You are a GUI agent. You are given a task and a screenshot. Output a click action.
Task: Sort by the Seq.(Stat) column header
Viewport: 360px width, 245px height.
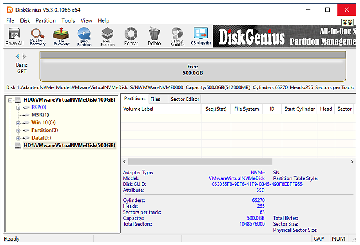point(216,109)
